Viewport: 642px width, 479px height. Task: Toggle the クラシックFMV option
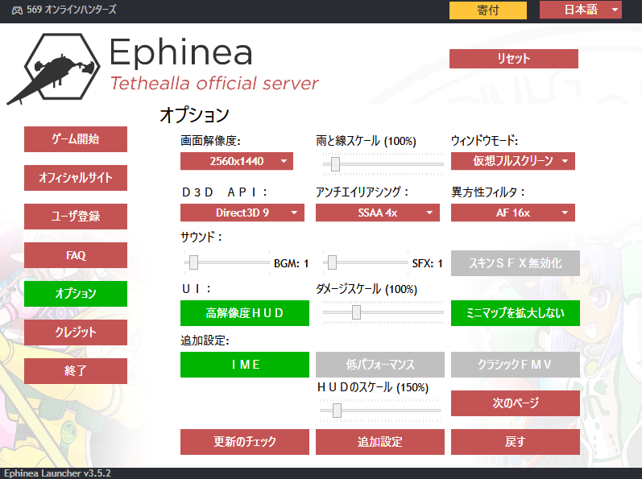515,365
